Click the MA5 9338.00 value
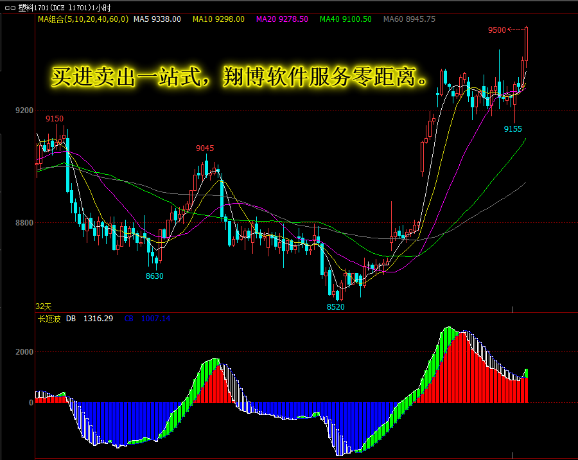 coord(157,19)
